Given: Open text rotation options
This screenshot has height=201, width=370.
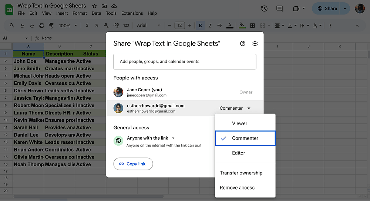Looking at the screenshot, I should [x=317, y=25].
